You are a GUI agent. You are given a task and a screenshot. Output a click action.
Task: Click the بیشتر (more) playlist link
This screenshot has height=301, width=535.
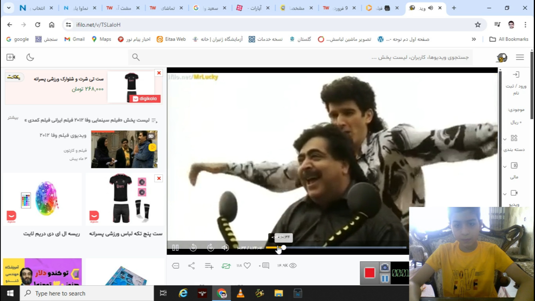click(x=13, y=118)
